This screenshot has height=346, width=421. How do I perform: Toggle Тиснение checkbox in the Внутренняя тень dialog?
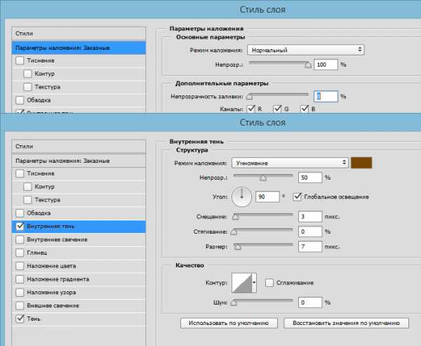click(x=20, y=173)
